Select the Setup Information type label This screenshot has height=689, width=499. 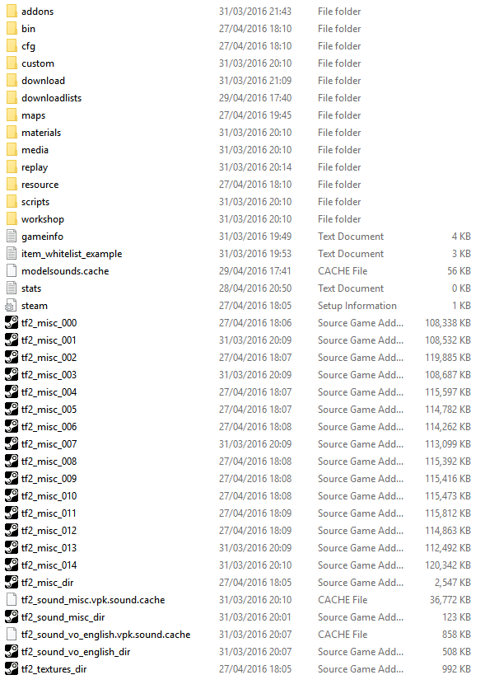357,306
